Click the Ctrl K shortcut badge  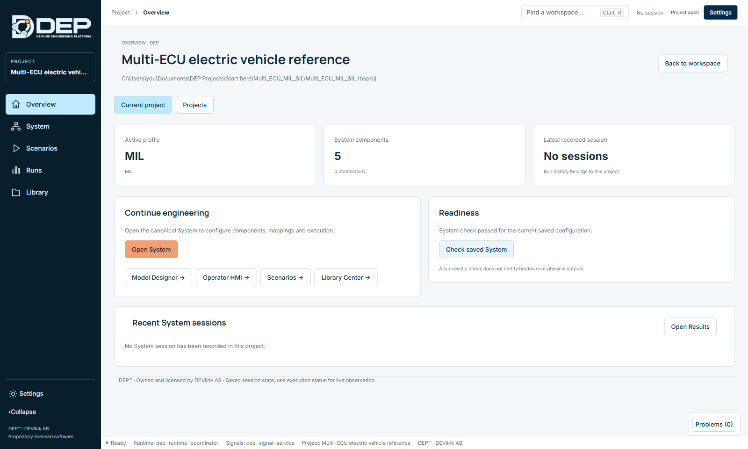coord(612,13)
